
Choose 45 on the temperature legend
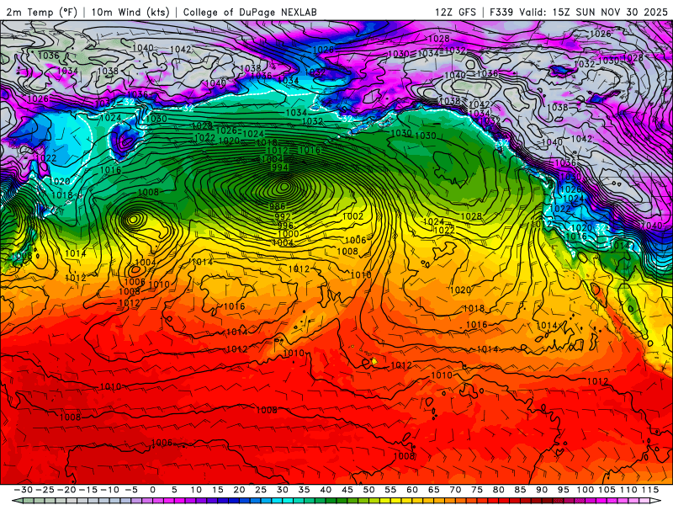[347, 490]
